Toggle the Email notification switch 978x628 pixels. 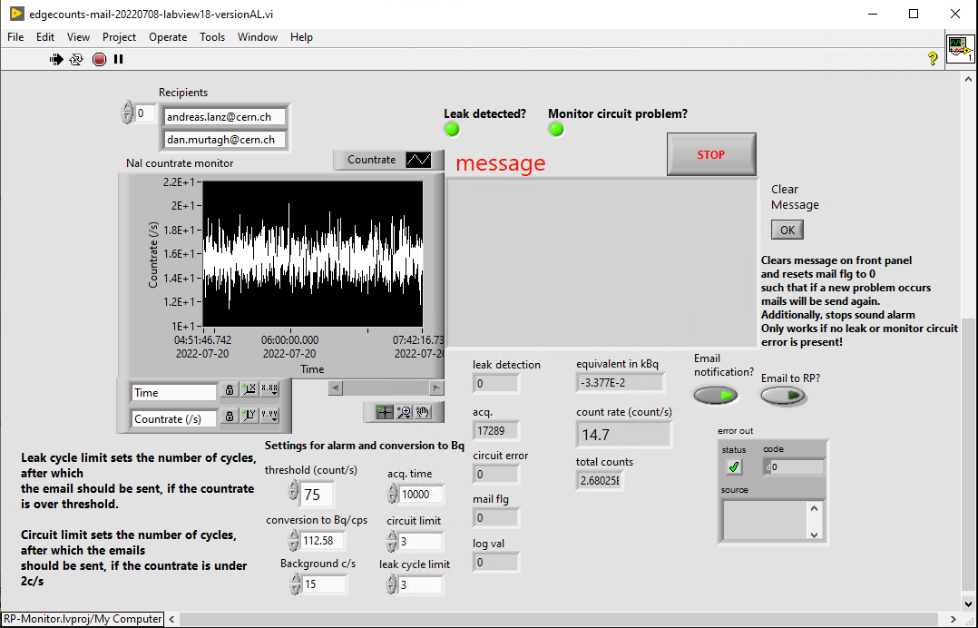(x=716, y=395)
